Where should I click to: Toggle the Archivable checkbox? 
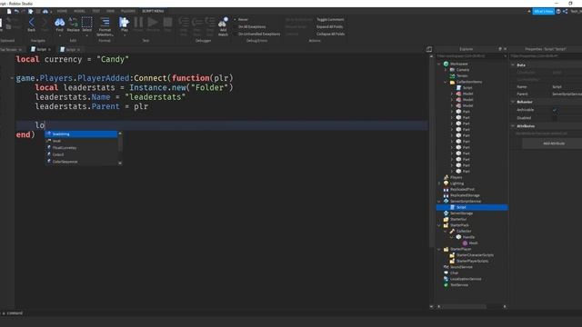[555, 110]
